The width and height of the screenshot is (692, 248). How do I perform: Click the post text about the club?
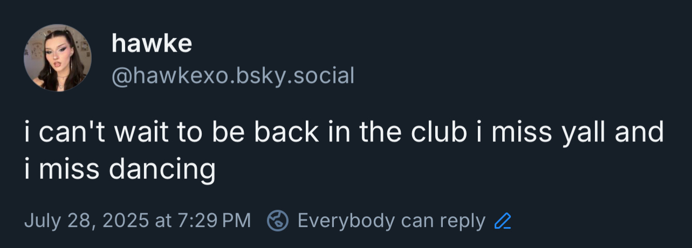[x=344, y=133]
